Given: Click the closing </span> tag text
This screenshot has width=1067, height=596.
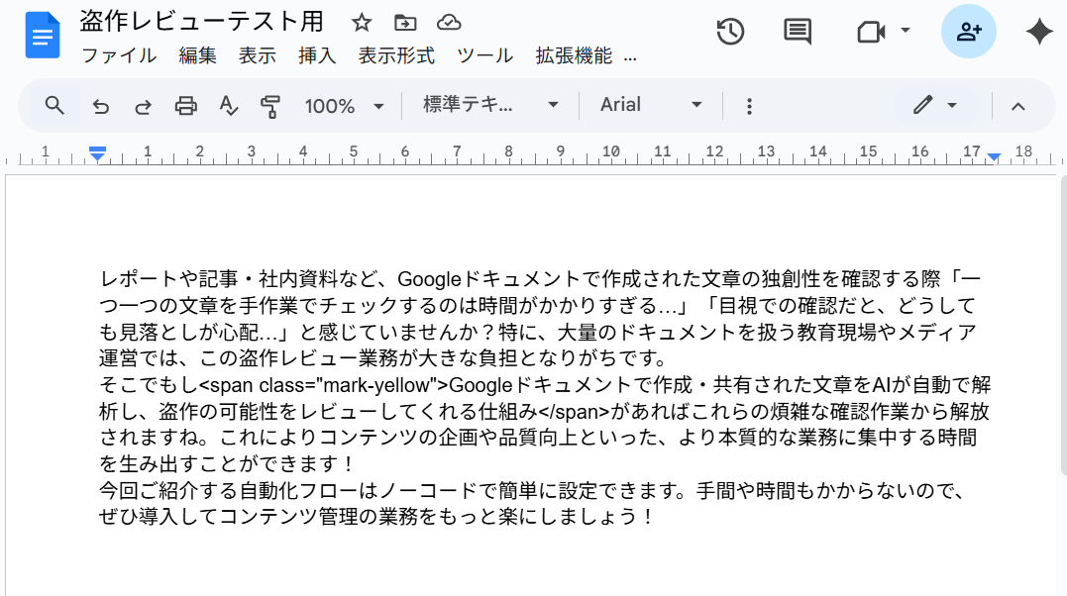Looking at the screenshot, I should [574, 412].
